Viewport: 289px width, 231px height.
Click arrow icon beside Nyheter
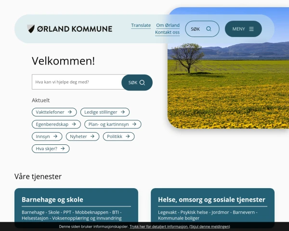(x=92, y=137)
